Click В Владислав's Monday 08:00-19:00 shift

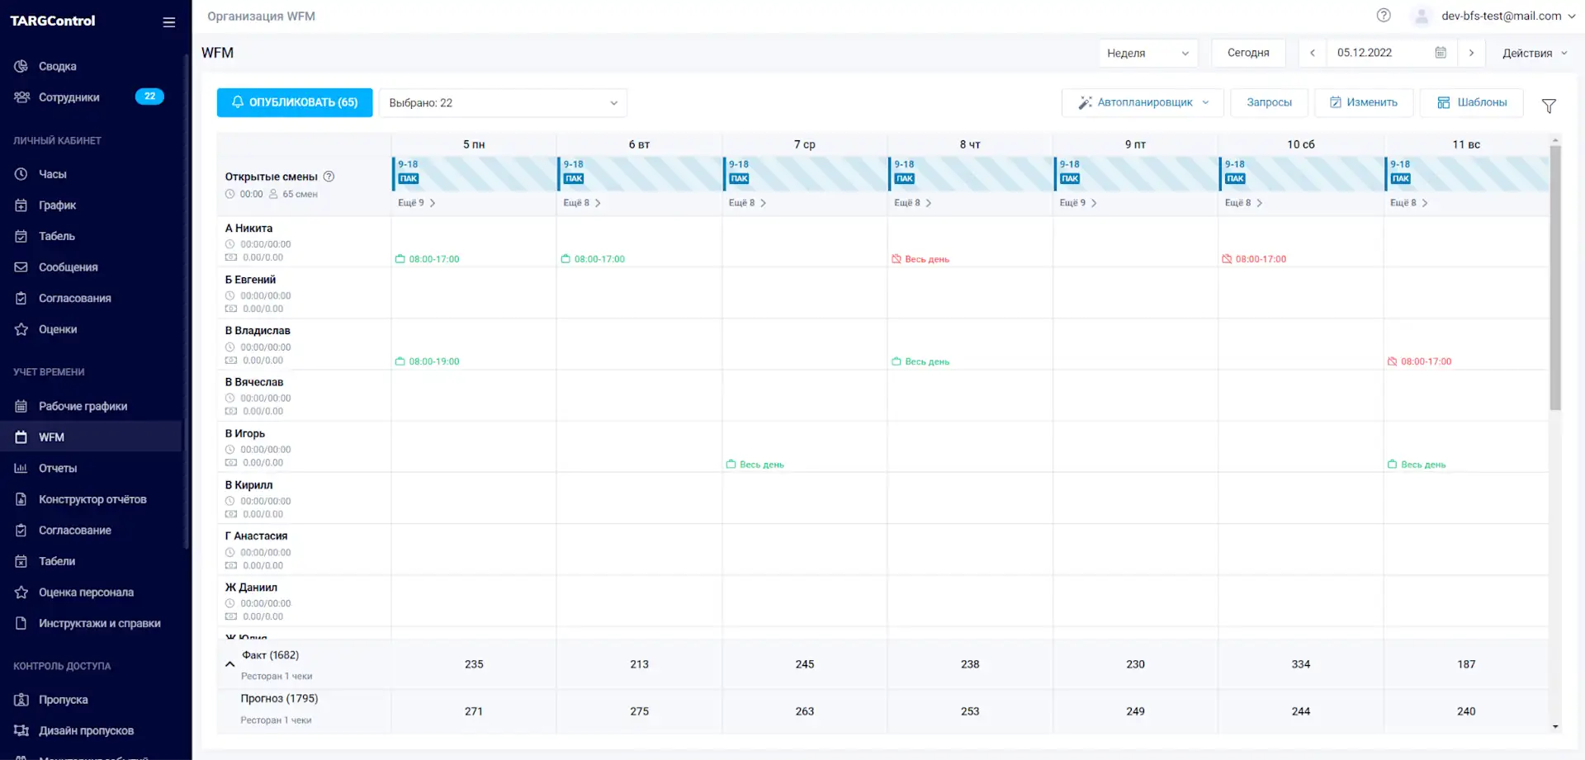428,361
